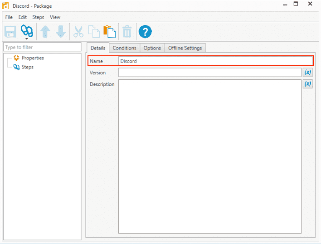Click the New Step footprints icon
Image resolution: width=321 pixels, height=244 pixels.
(x=27, y=31)
